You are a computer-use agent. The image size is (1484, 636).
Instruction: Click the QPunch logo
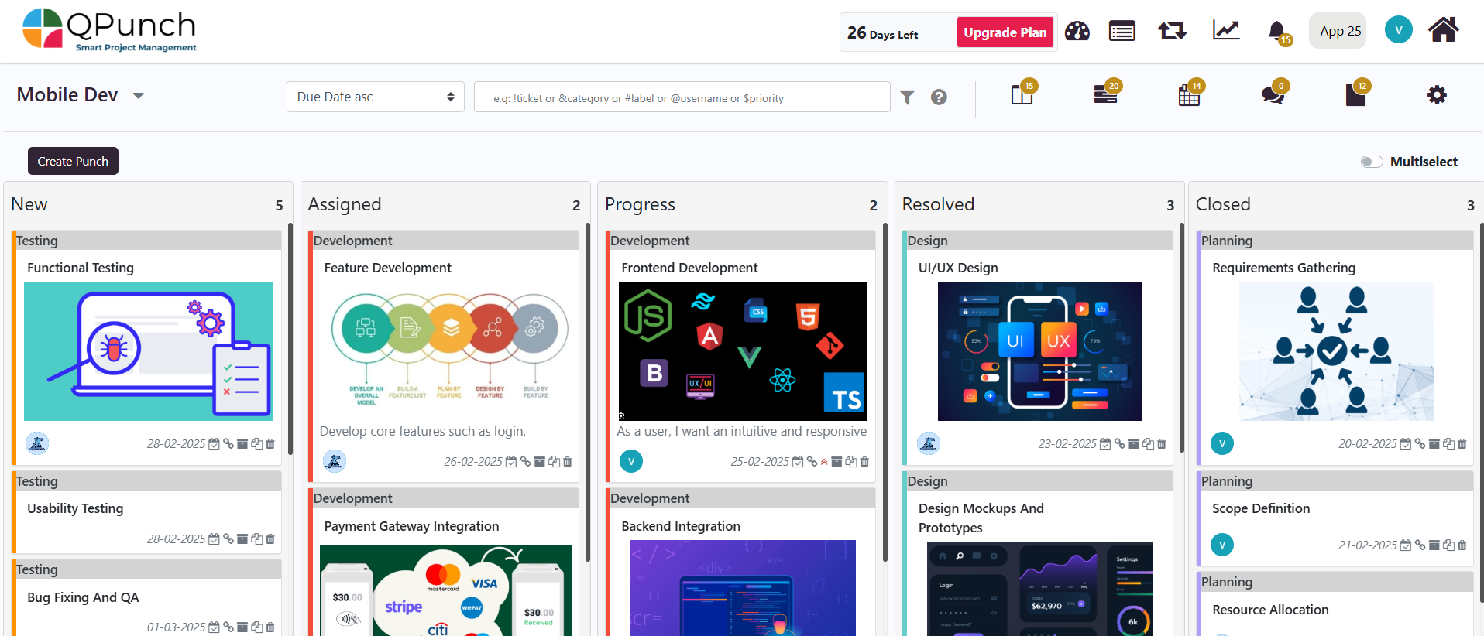pos(109,30)
